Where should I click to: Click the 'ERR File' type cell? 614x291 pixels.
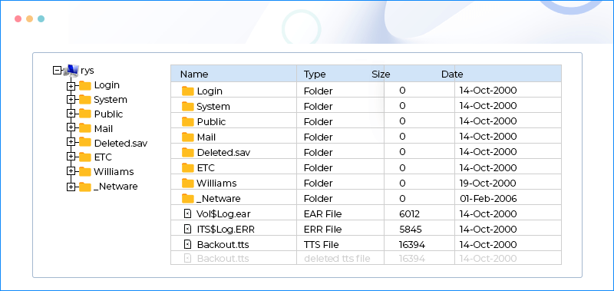click(322, 229)
